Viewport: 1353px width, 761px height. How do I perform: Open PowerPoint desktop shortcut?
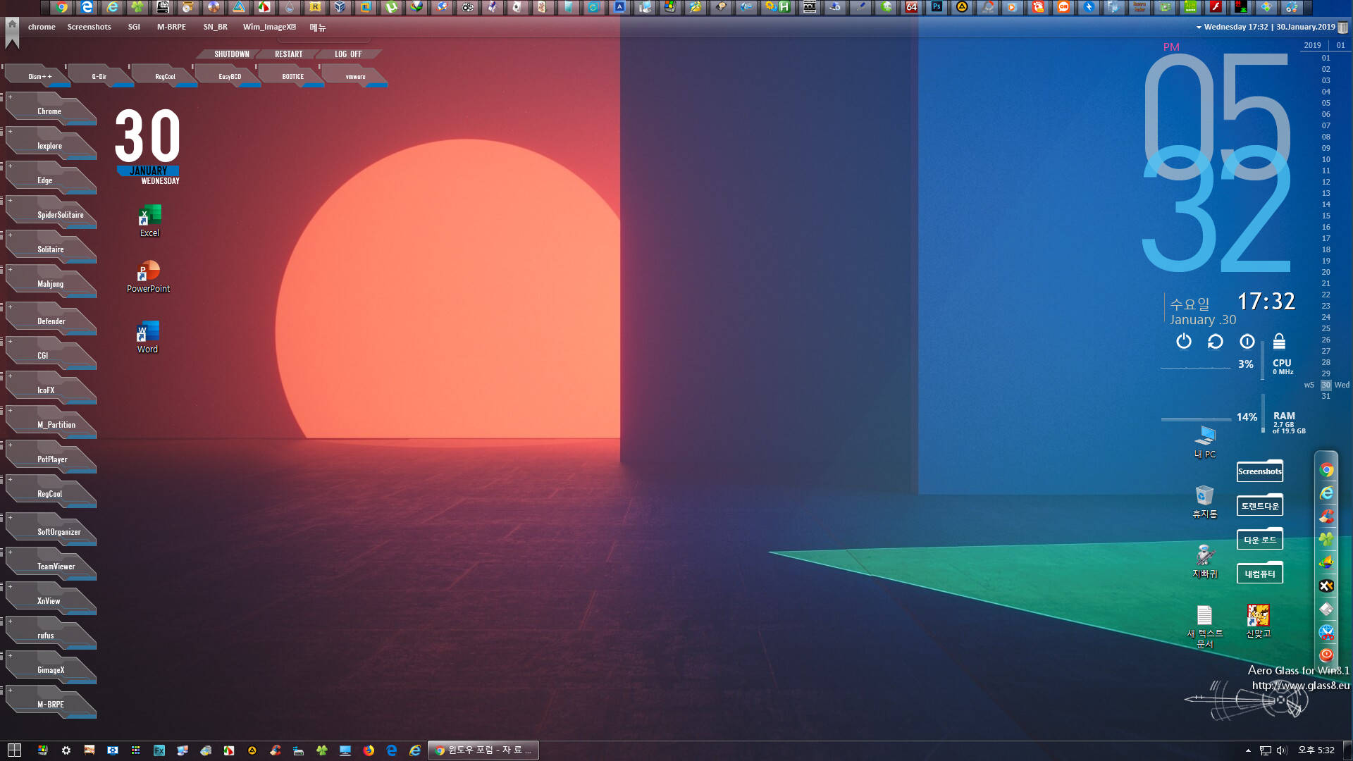tap(148, 276)
